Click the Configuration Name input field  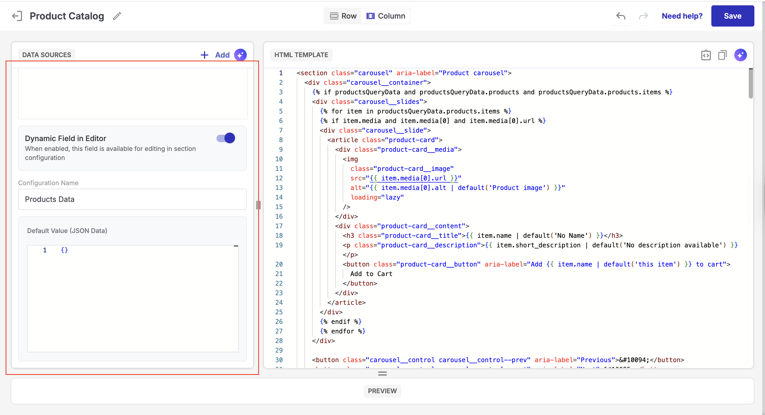pos(132,199)
